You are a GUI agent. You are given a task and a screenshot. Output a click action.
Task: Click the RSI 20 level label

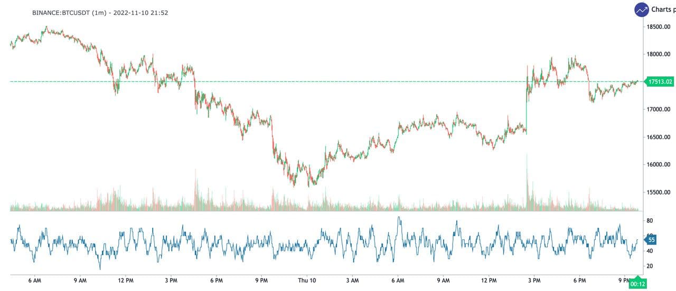(650, 266)
